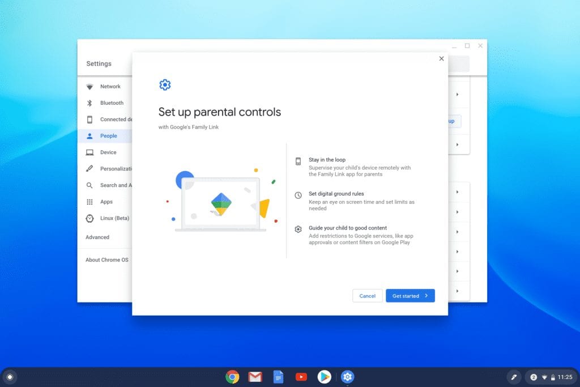The height and width of the screenshot is (387, 580).
Task: Open Google Docs from the shelf
Action: (x=278, y=377)
